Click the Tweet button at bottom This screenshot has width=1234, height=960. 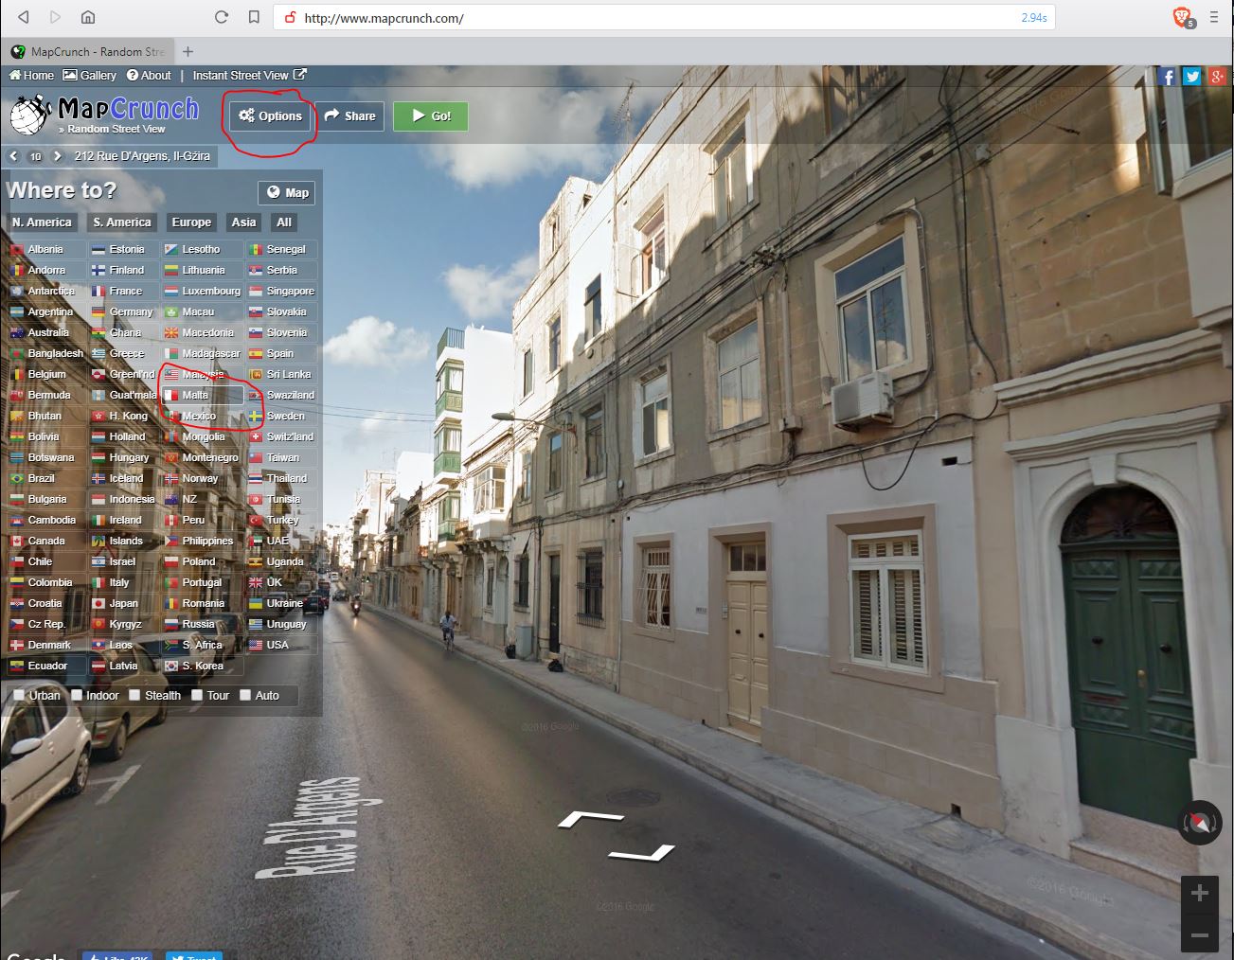point(193,955)
